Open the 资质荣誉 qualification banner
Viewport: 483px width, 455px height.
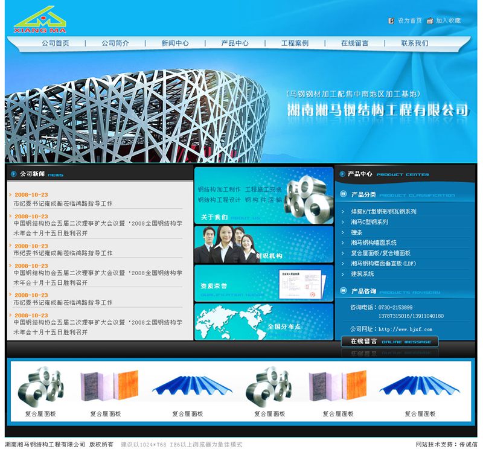click(263, 283)
